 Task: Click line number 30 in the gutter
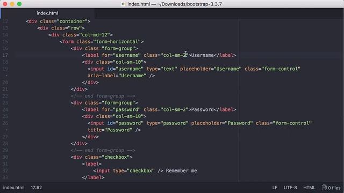coord(5,157)
